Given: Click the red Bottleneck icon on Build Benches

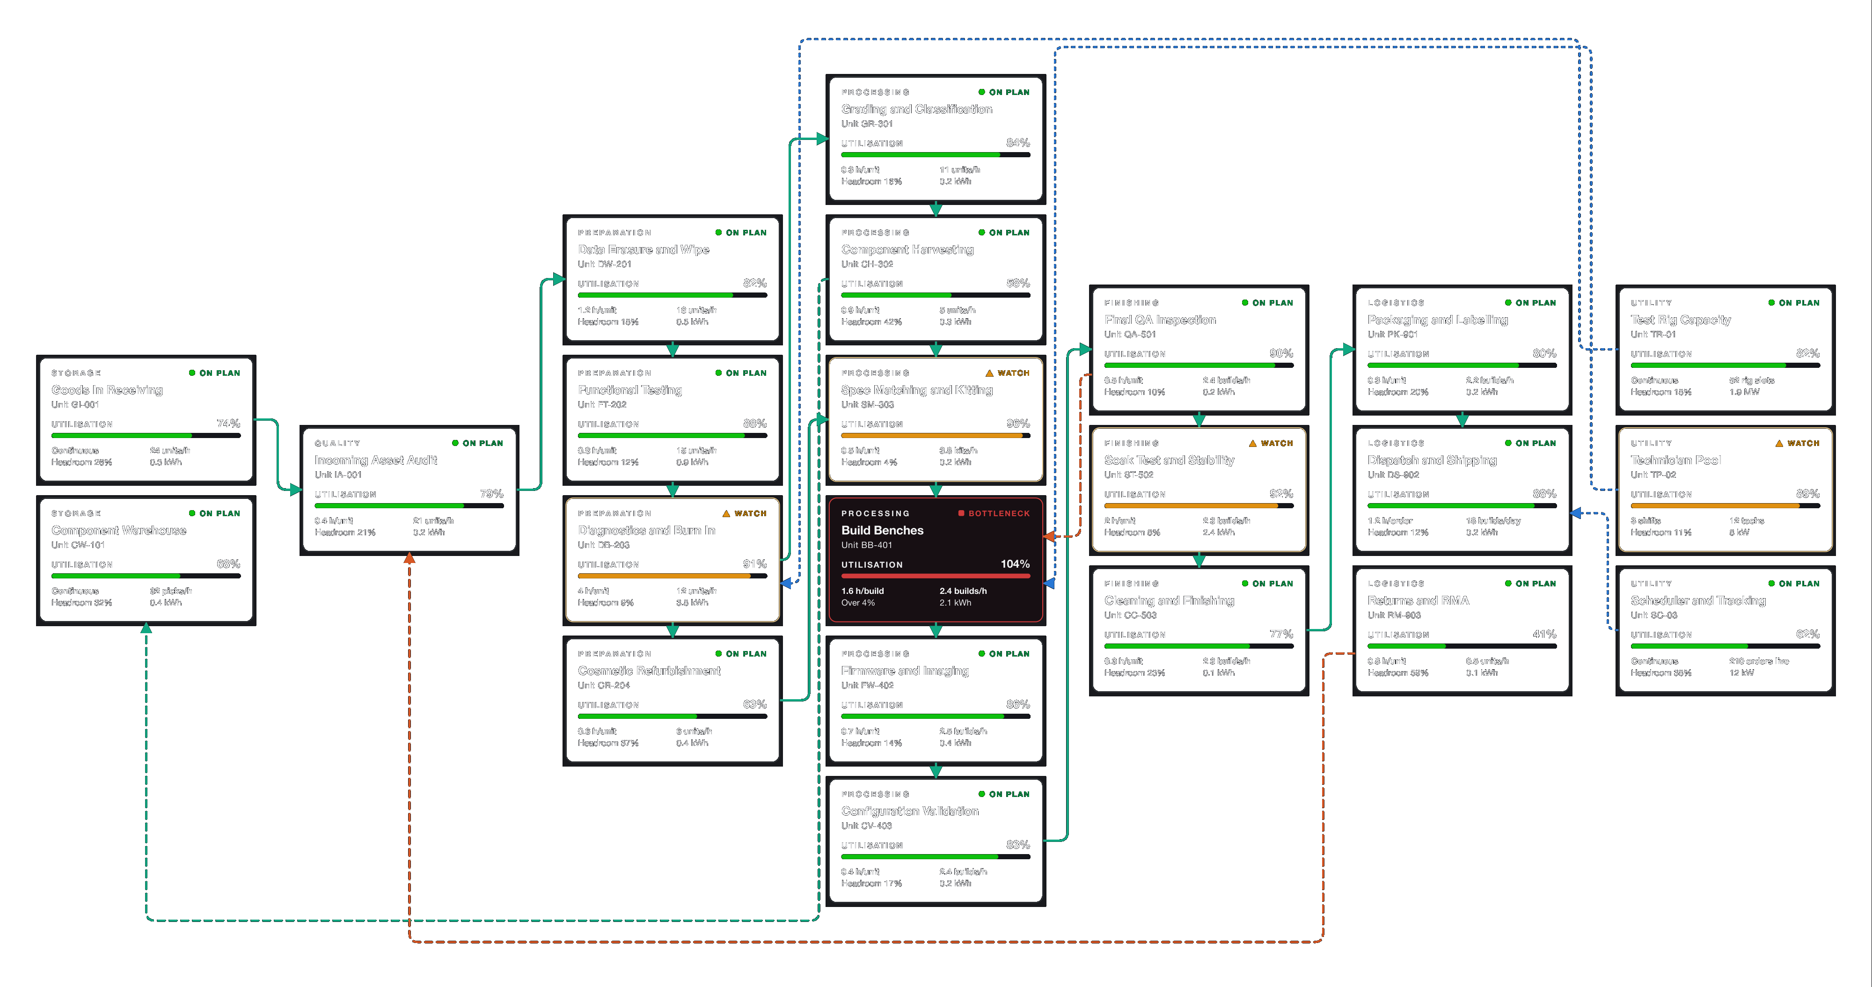Looking at the screenshot, I should click(961, 513).
